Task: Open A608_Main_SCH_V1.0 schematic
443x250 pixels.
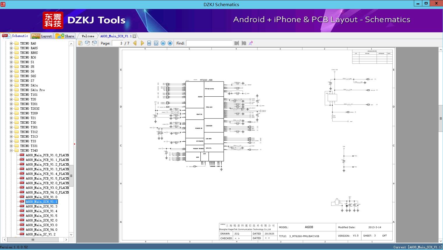Action: (x=41, y=197)
